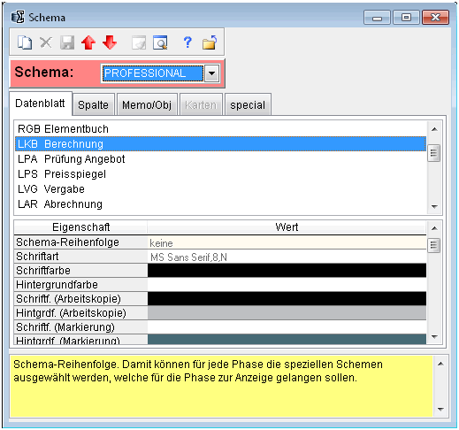Open the Schriftf. (Markierung) white swatch

coord(287,327)
